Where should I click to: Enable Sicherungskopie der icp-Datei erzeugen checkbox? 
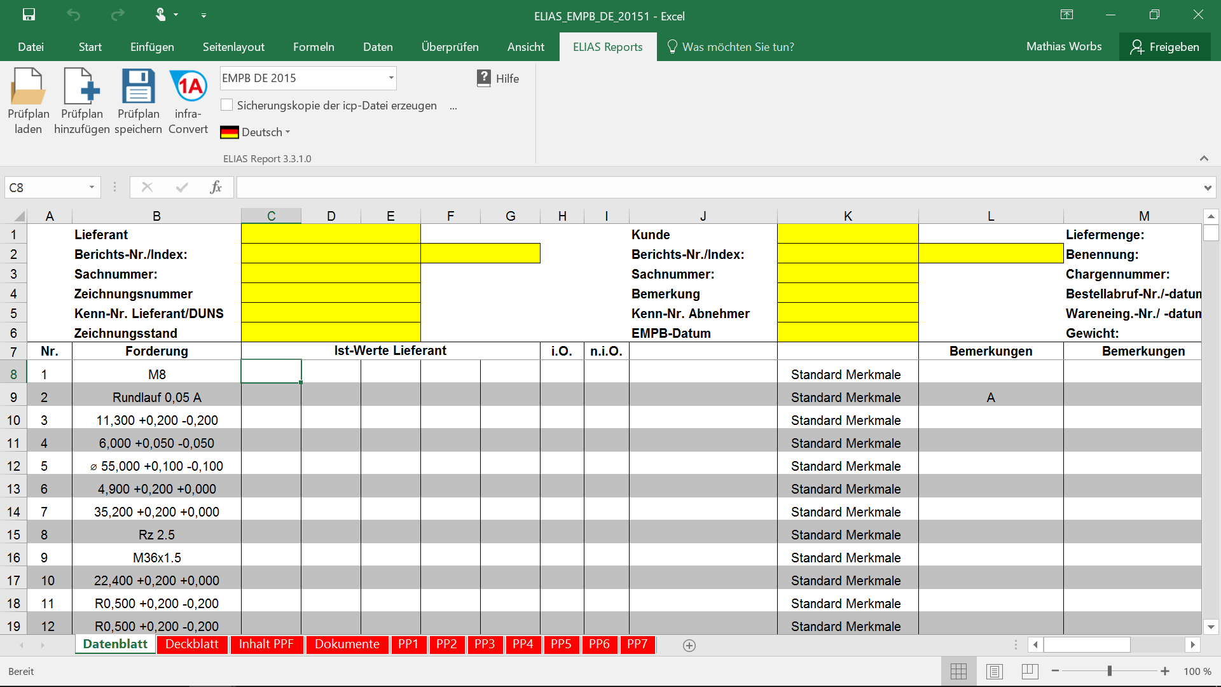click(227, 105)
